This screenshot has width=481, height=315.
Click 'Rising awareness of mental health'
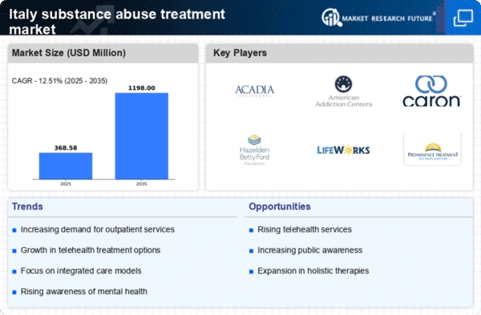[83, 292]
